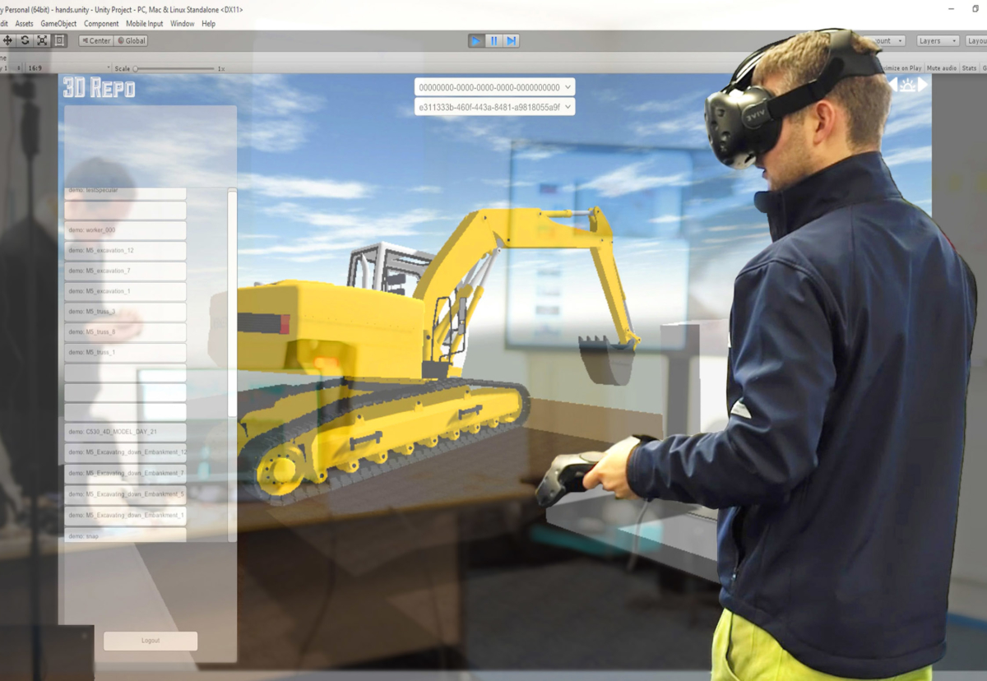987x681 pixels.
Task: Click the Step frame button
Action: coord(511,40)
